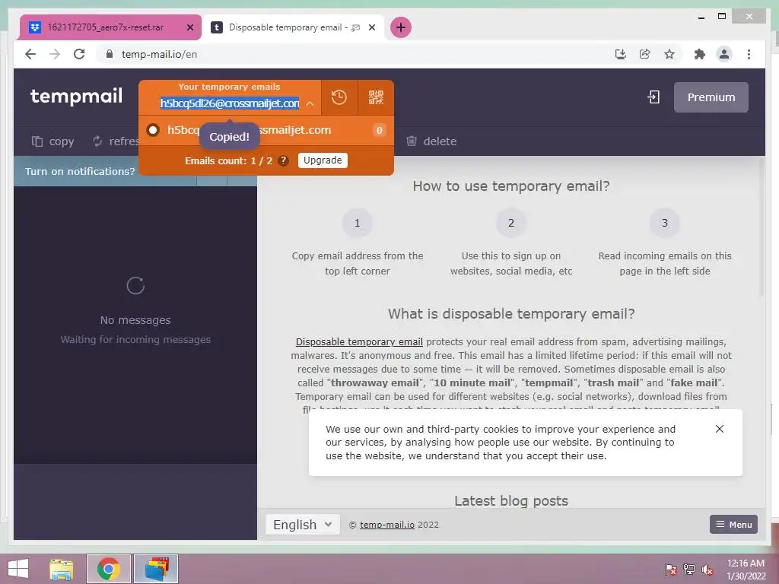The height and width of the screenshot is (584, 779).
Task: Click the step 3 circle
Action: pos(665,223)
